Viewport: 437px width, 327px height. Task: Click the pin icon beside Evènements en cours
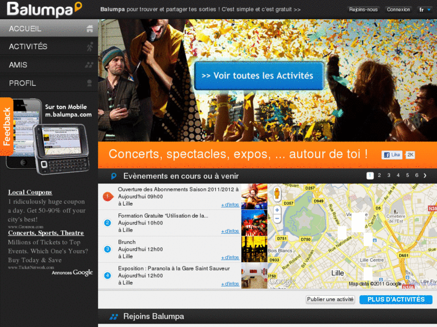114,176
